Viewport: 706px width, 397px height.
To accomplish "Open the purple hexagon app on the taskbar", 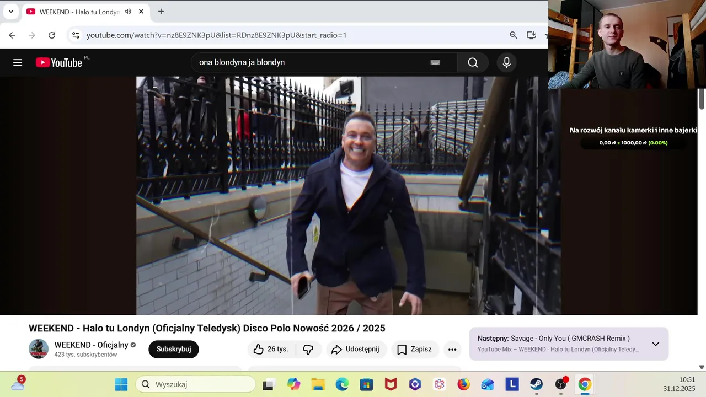I will pyautogui.click(x=415, y=384).
